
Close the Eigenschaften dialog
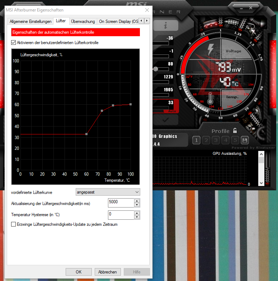tap(147, 10)
